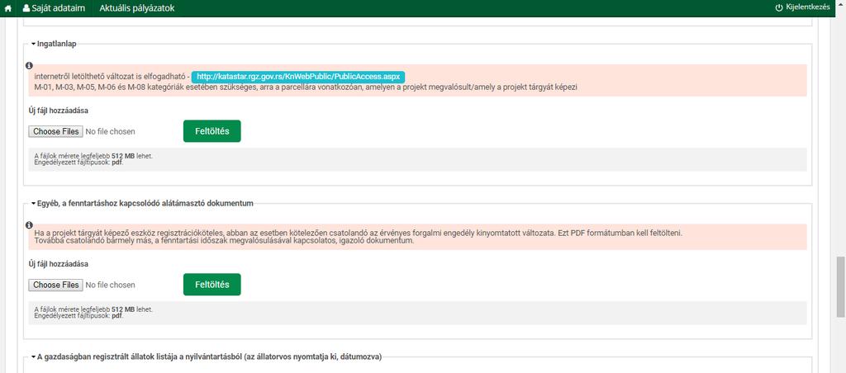Select the M-01, M-03, M-05 kategóriák note text
Screen dimensions: 846x373
306,87
